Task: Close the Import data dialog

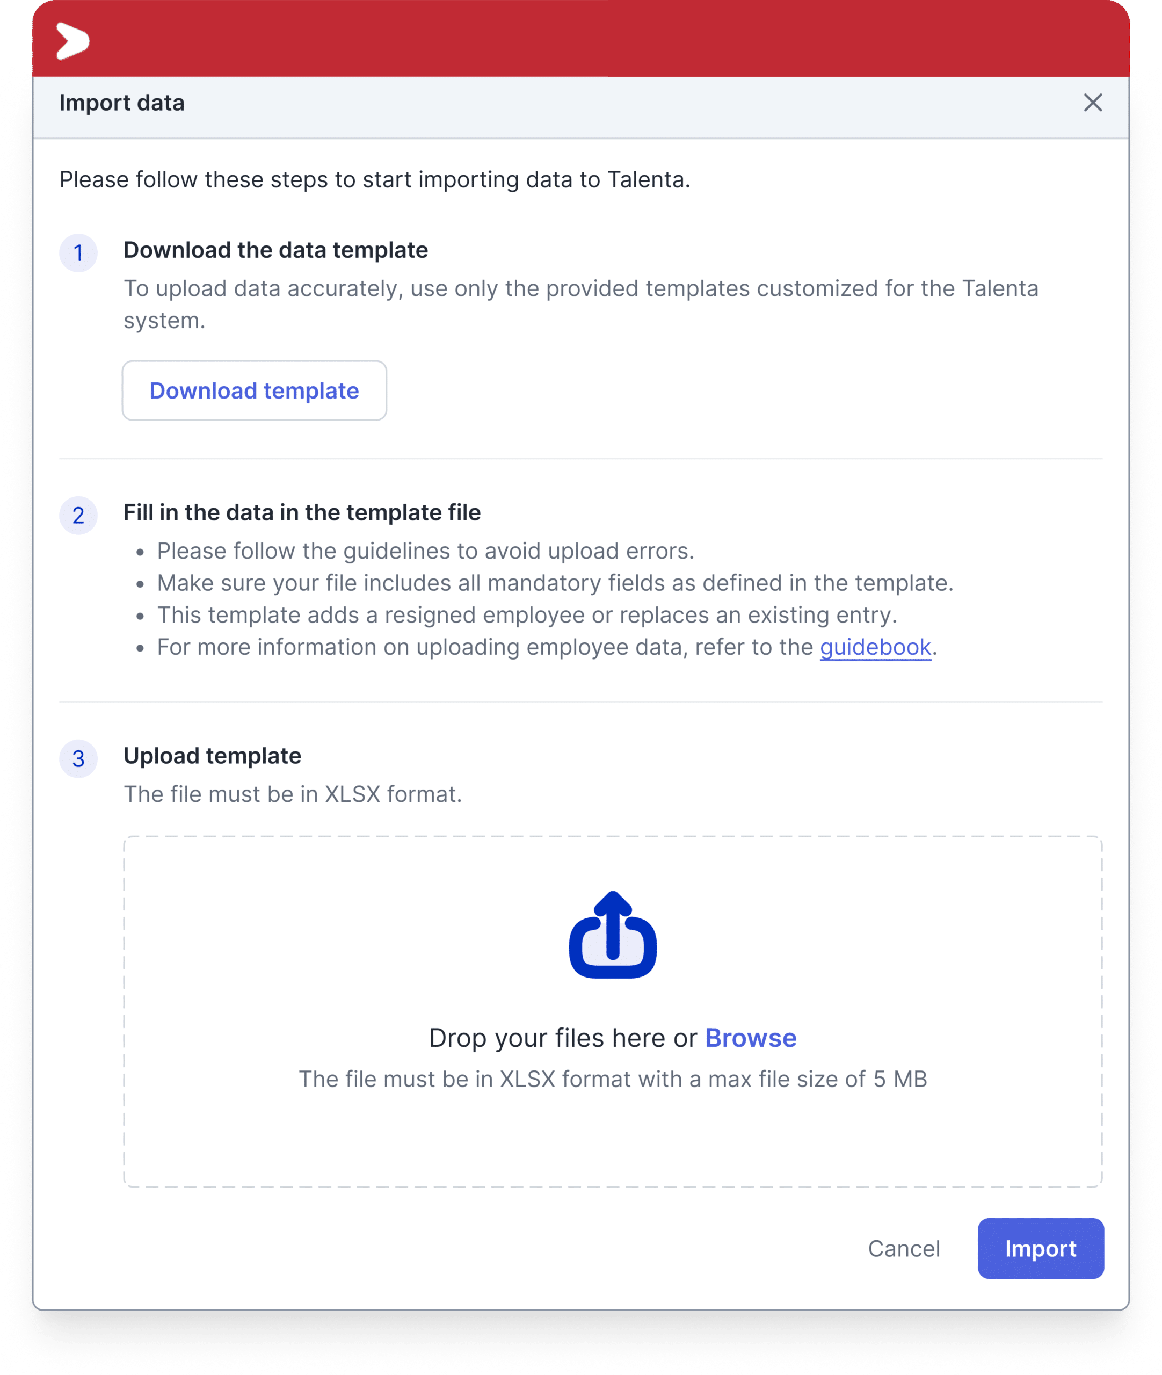Action: pos(1093,103)
